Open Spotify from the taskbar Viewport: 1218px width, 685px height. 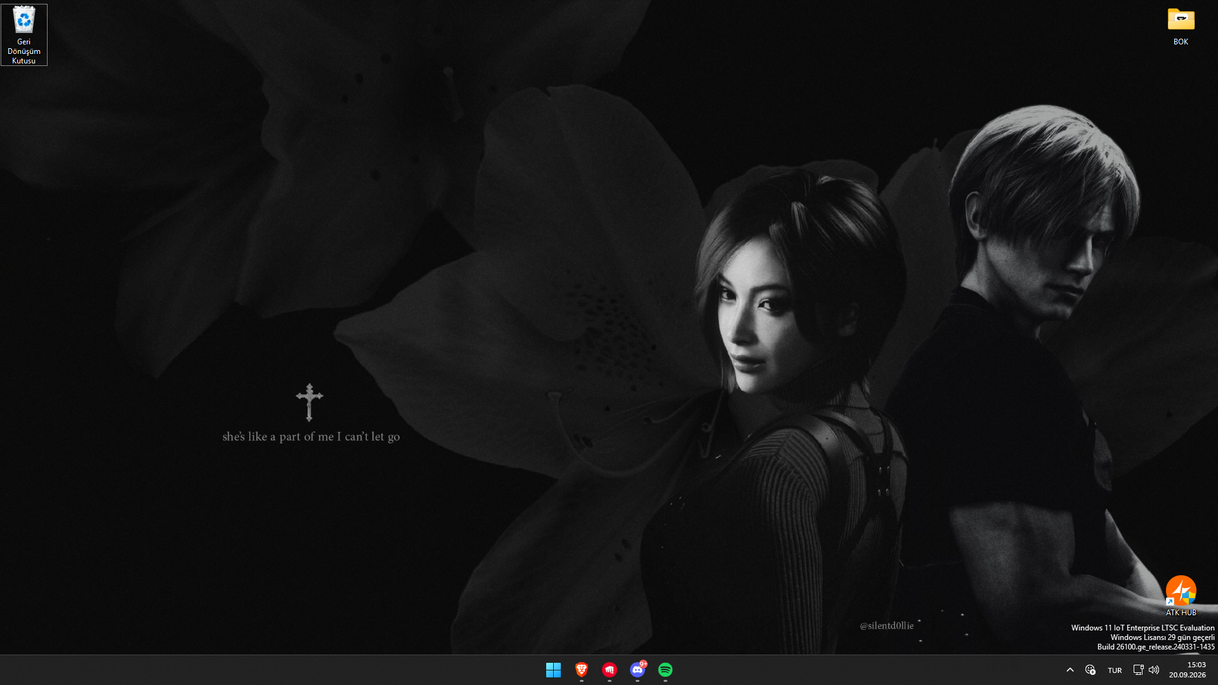(x=665, y=670)
